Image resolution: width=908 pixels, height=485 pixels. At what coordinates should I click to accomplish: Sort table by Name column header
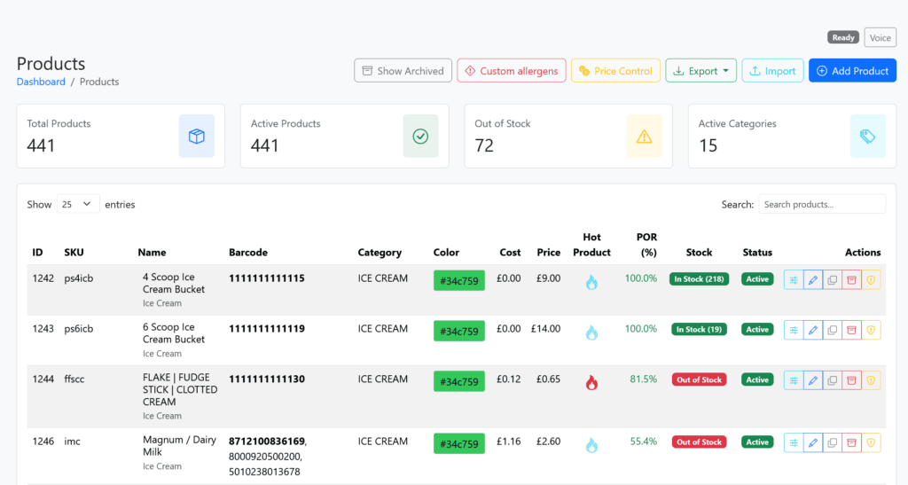[152, 253]
